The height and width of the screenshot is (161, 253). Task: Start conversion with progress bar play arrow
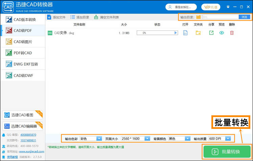tap(176, 33)
